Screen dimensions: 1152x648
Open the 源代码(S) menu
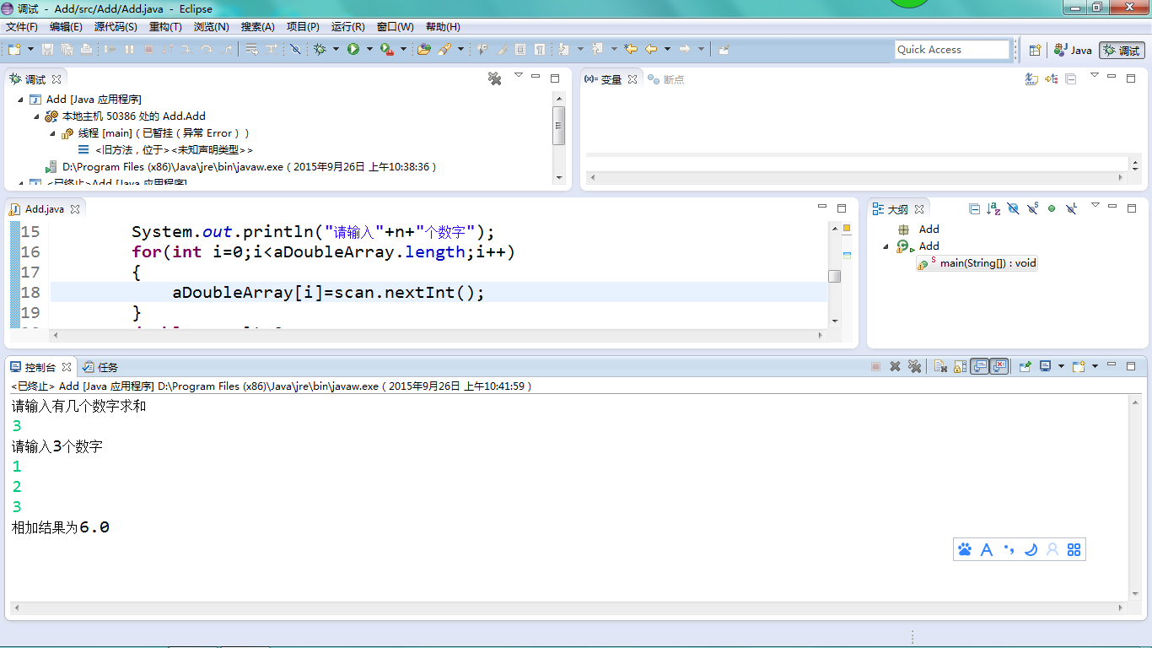pos(116,27)
